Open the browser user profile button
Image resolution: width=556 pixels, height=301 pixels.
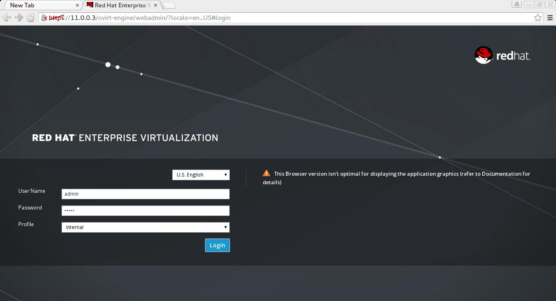517,4
